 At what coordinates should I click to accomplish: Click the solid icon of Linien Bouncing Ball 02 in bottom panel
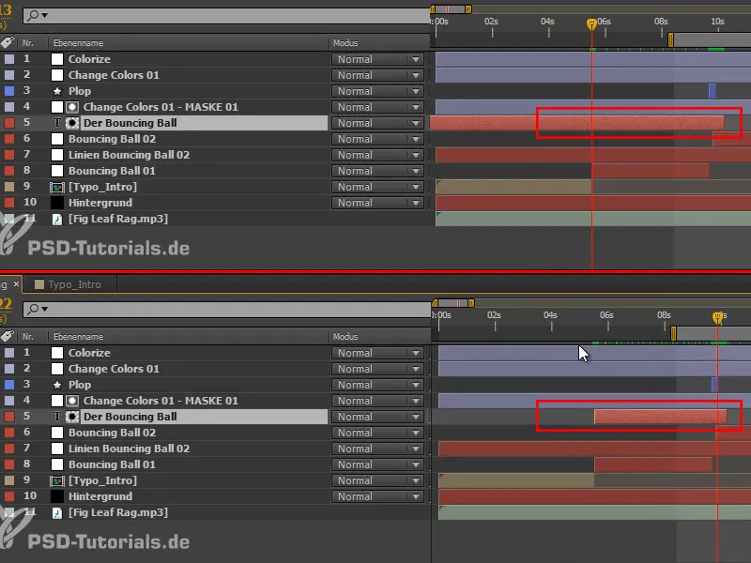(x=57, y=449)
